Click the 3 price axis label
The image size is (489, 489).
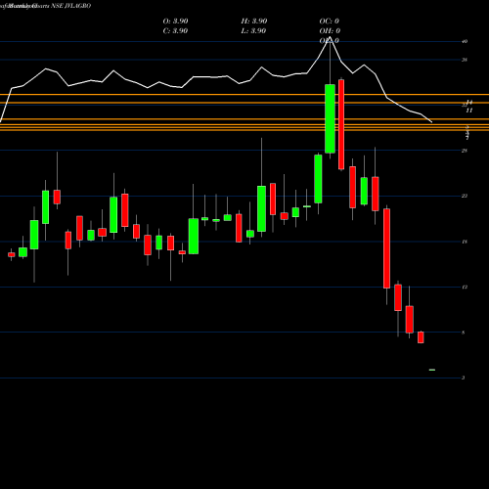pos(464,378)
